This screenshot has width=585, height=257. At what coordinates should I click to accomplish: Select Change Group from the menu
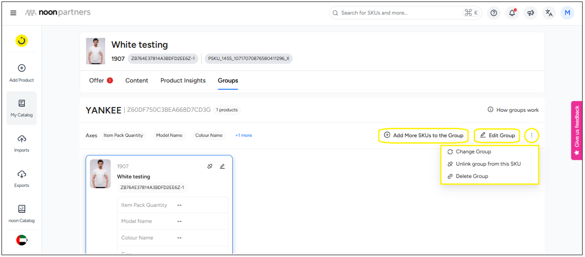click(473, 152)
